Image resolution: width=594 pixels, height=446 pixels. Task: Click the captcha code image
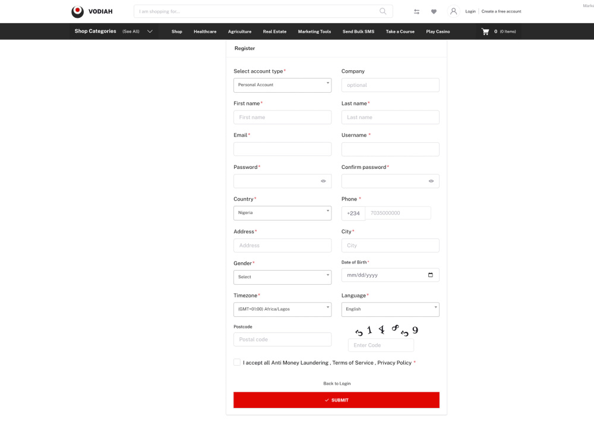click(x=387, y=330)
